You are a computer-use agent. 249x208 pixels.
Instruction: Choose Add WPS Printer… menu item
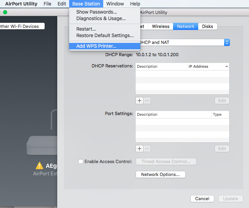[x=105, y=46]
